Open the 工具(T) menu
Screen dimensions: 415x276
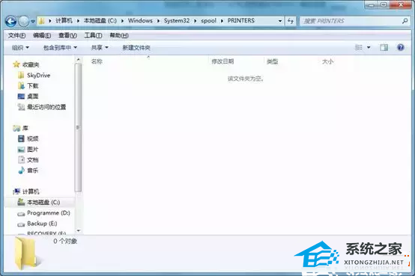coord(93,35)
